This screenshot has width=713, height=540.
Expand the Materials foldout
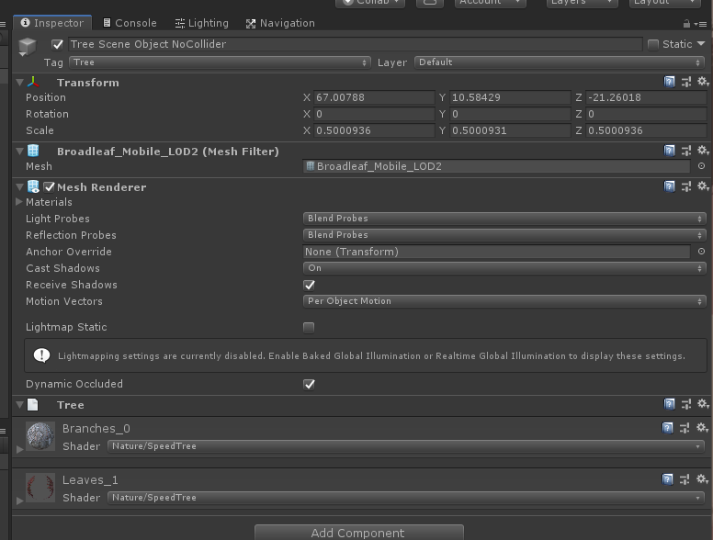coord(19,202)
